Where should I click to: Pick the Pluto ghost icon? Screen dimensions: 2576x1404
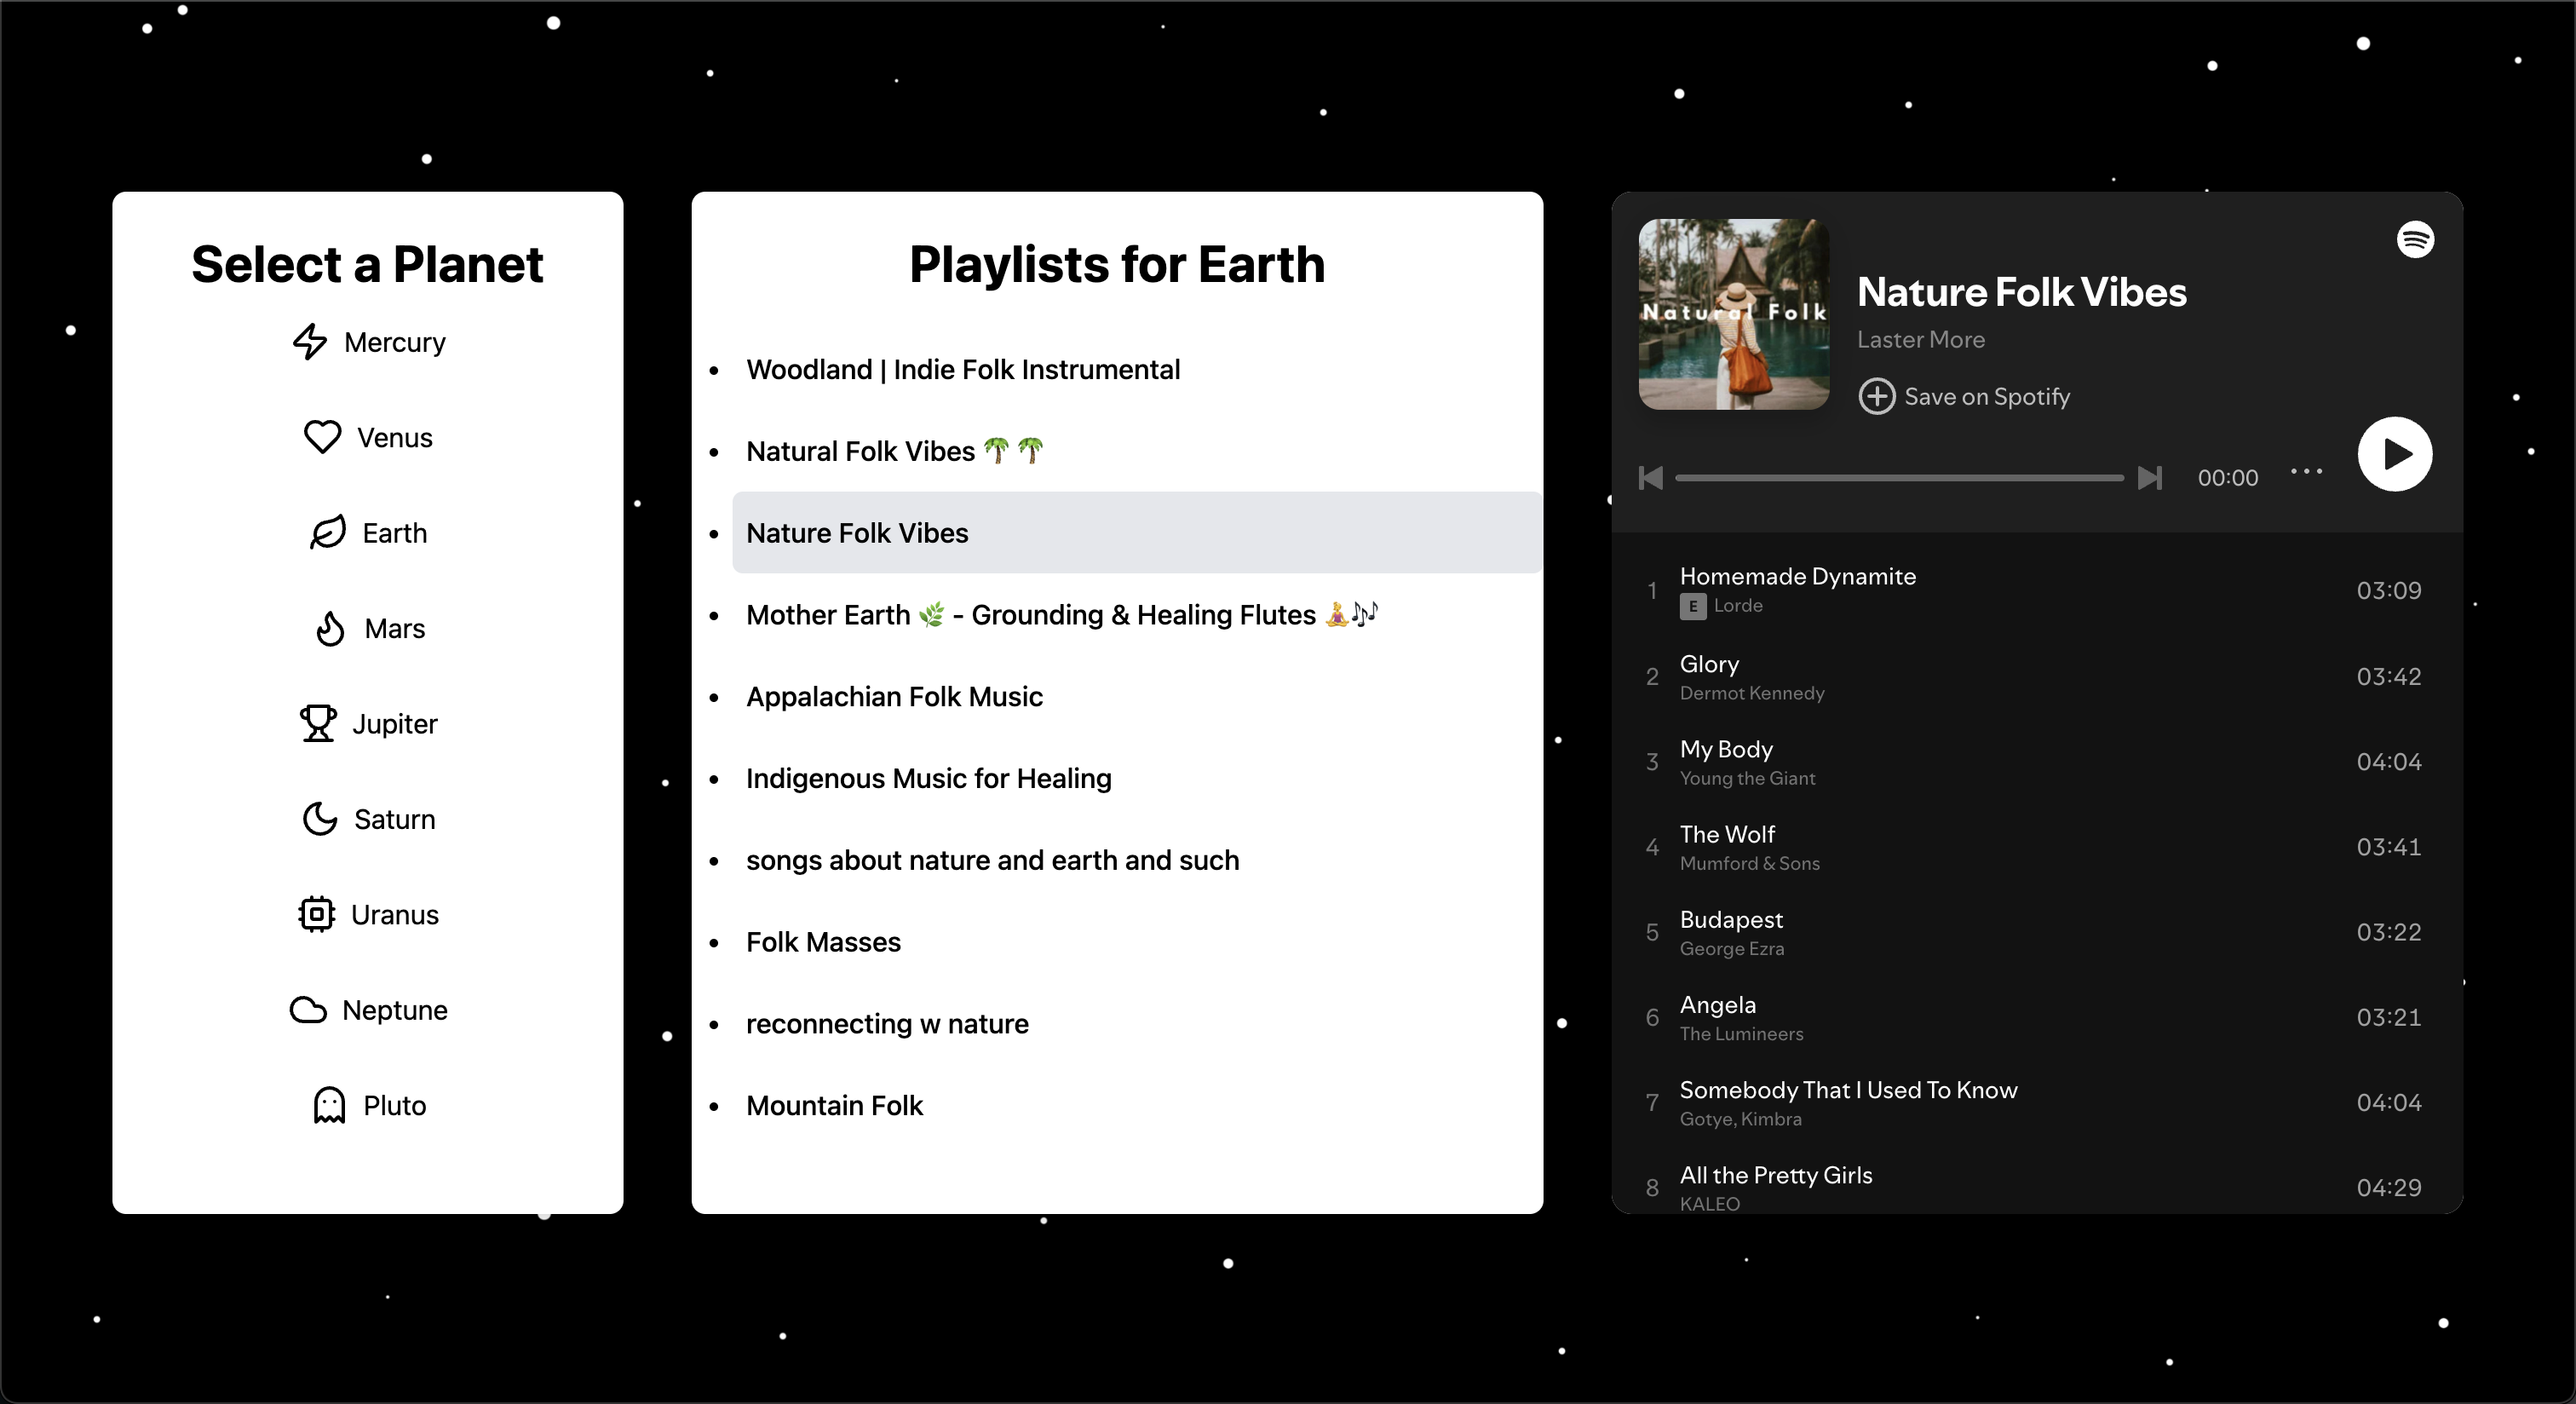(329, 1105)
